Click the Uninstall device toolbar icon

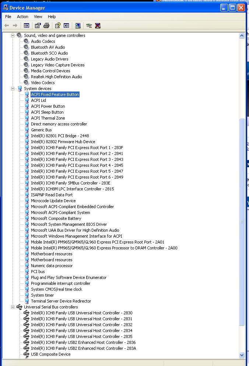click(98, 25)
